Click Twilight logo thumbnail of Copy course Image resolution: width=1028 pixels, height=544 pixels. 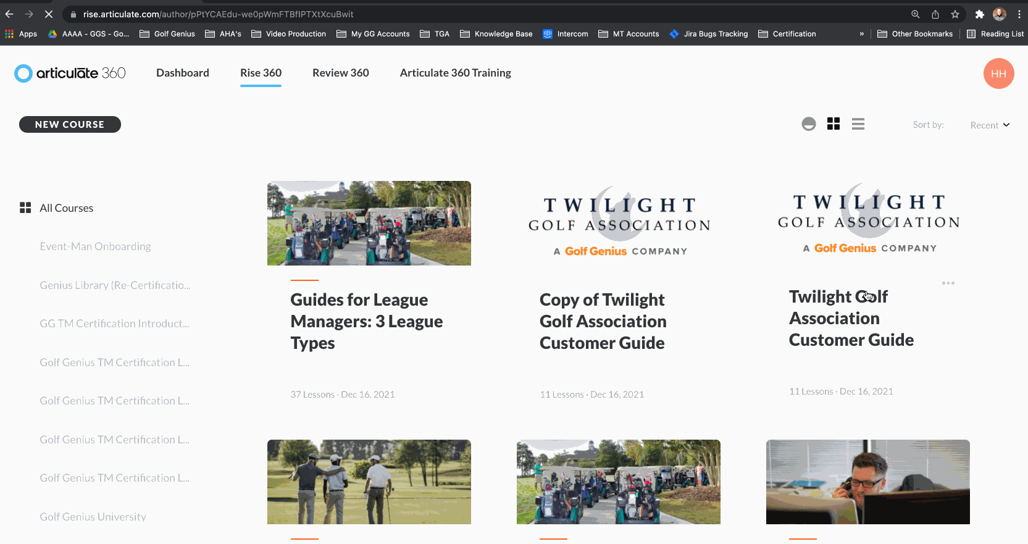pos(619,223)
